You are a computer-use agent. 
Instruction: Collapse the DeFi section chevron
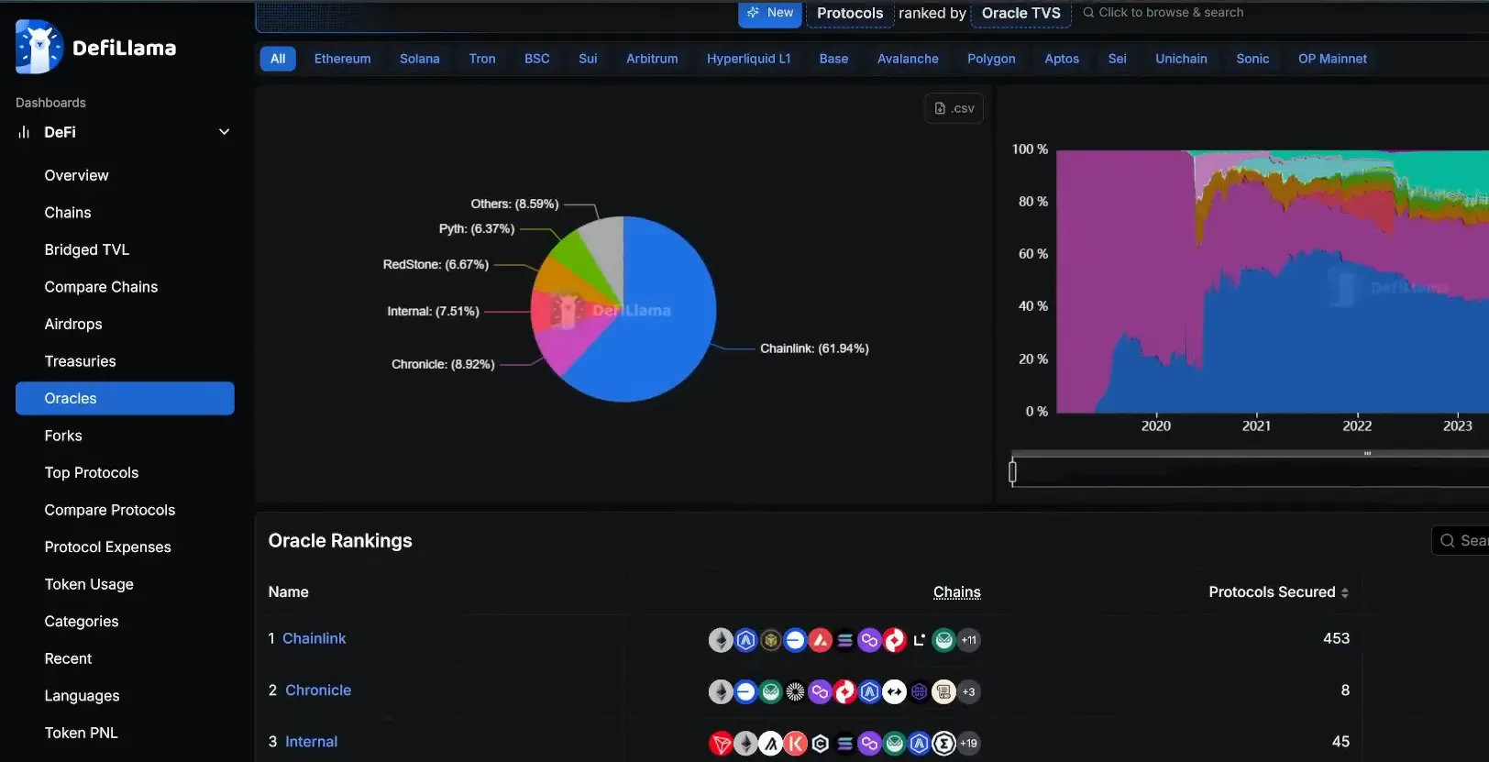(224, 132)
